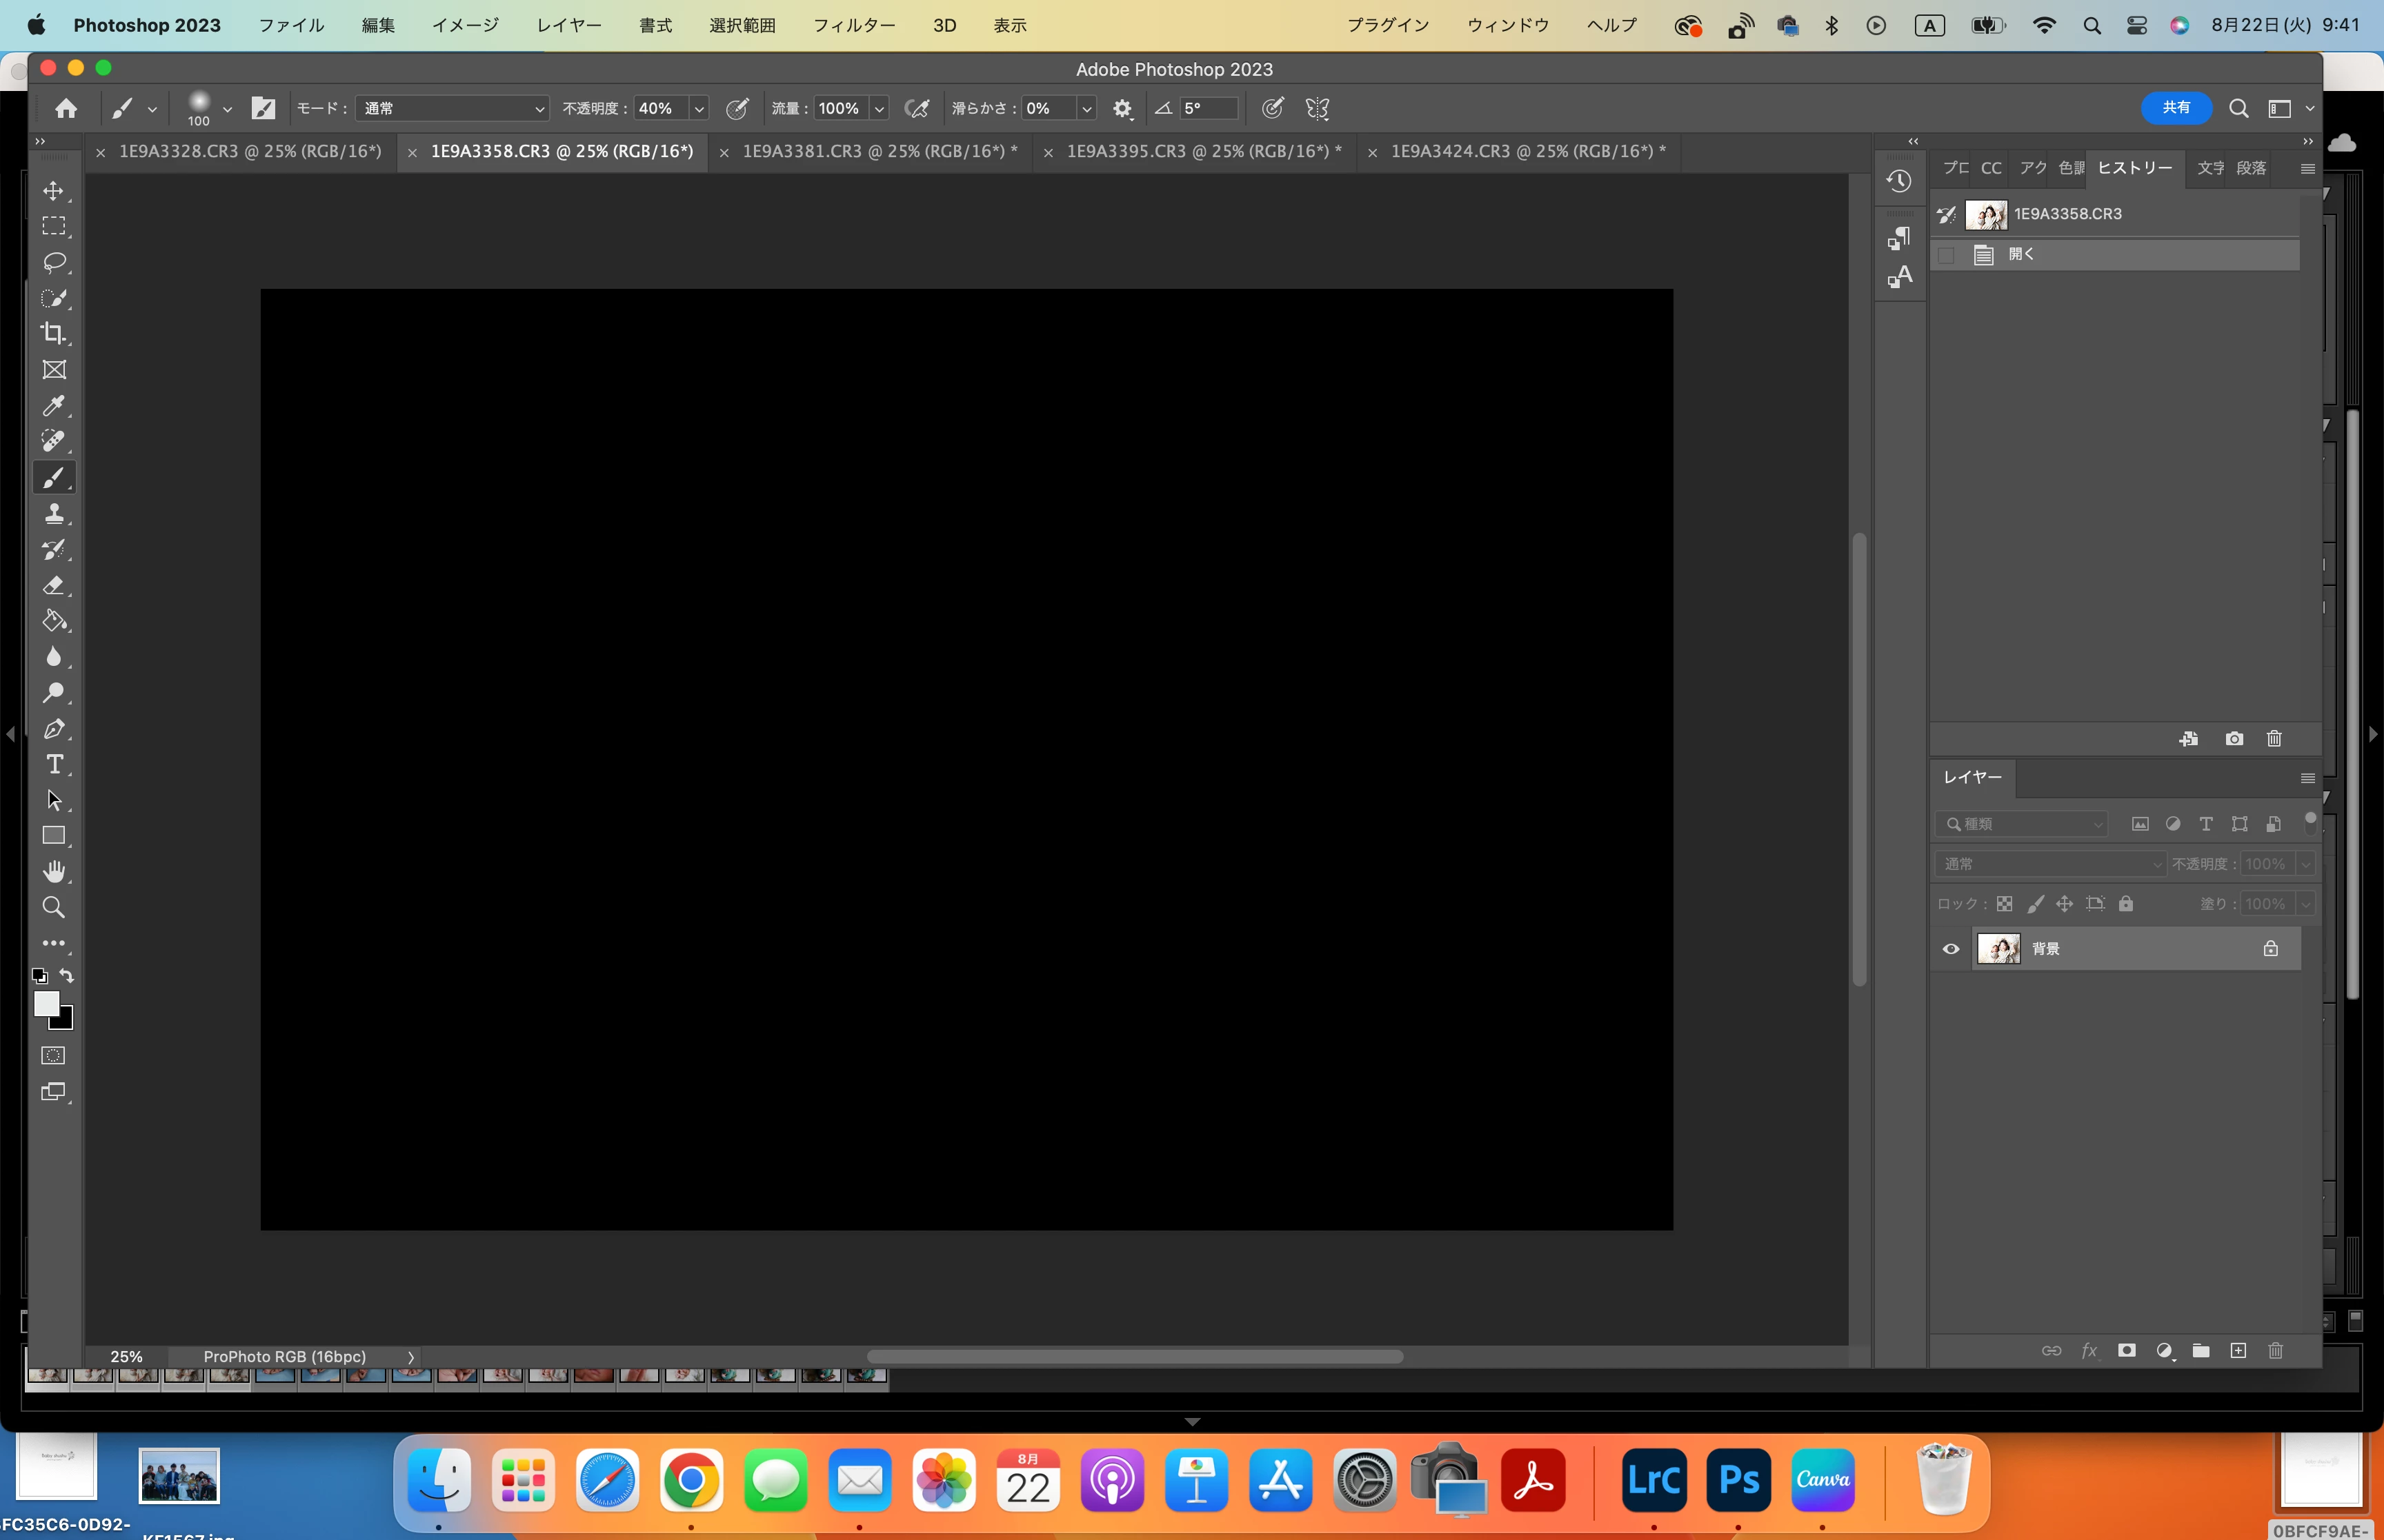Select the Crop tool
Viewport: 2384px width, 1540px height.
(54, 333)
